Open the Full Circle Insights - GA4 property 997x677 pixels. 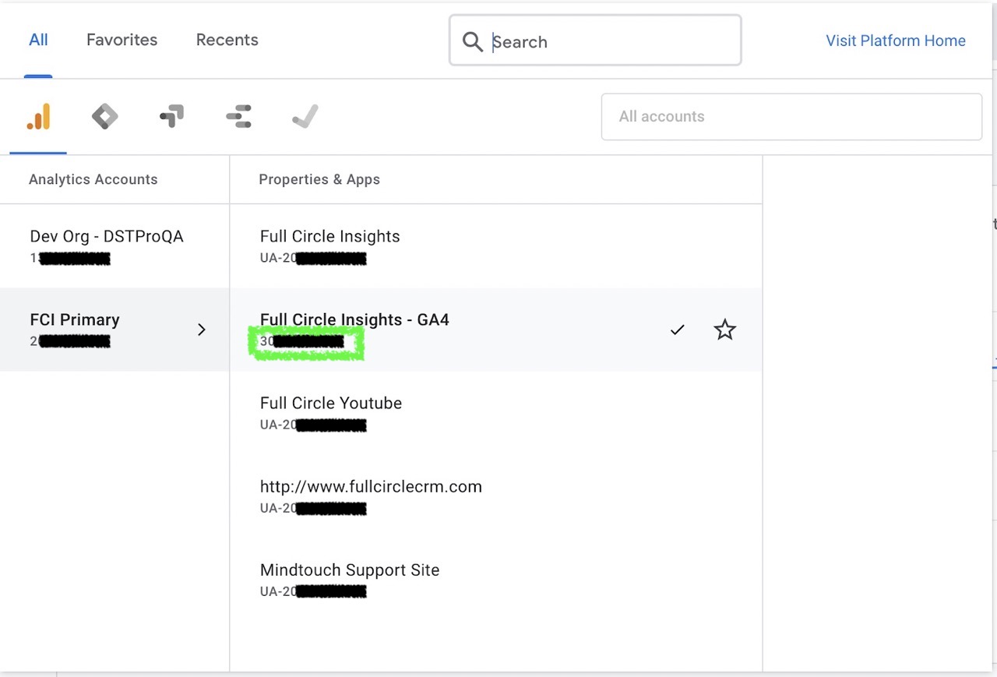(496, 330)
